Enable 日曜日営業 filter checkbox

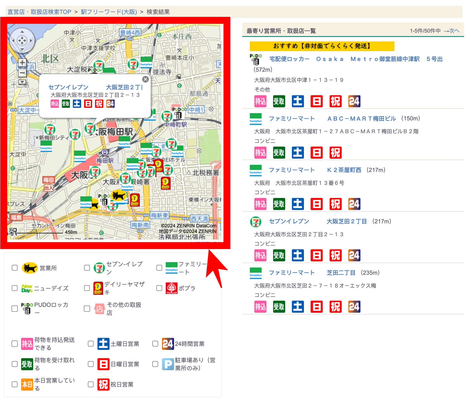click(91, 364)
